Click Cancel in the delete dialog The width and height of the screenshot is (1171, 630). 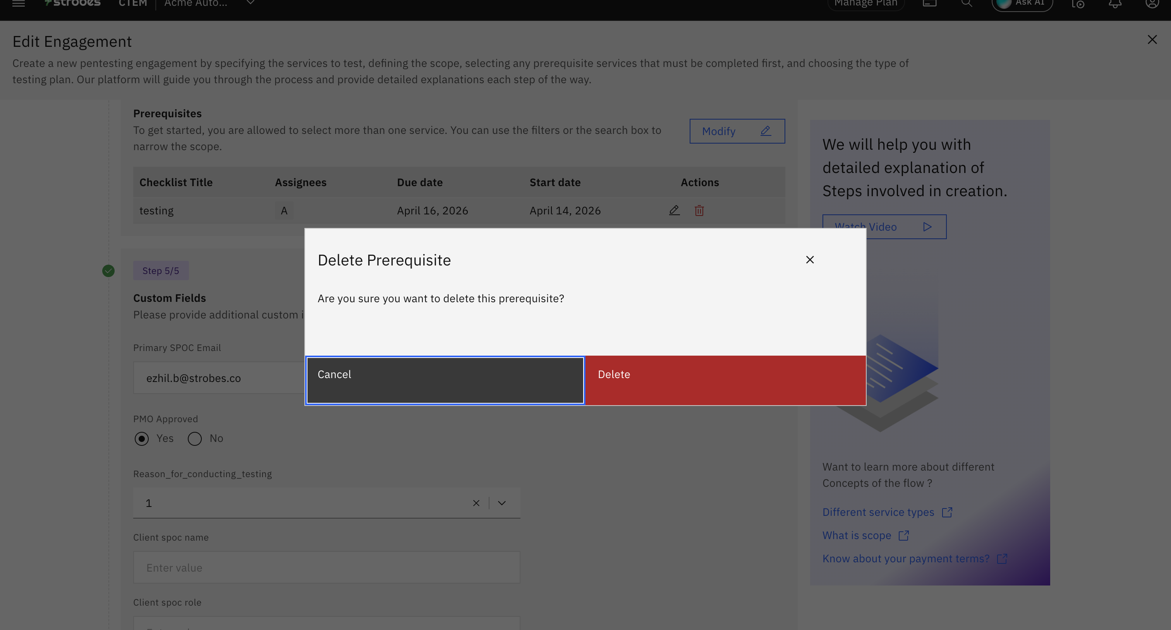[445, 380]
